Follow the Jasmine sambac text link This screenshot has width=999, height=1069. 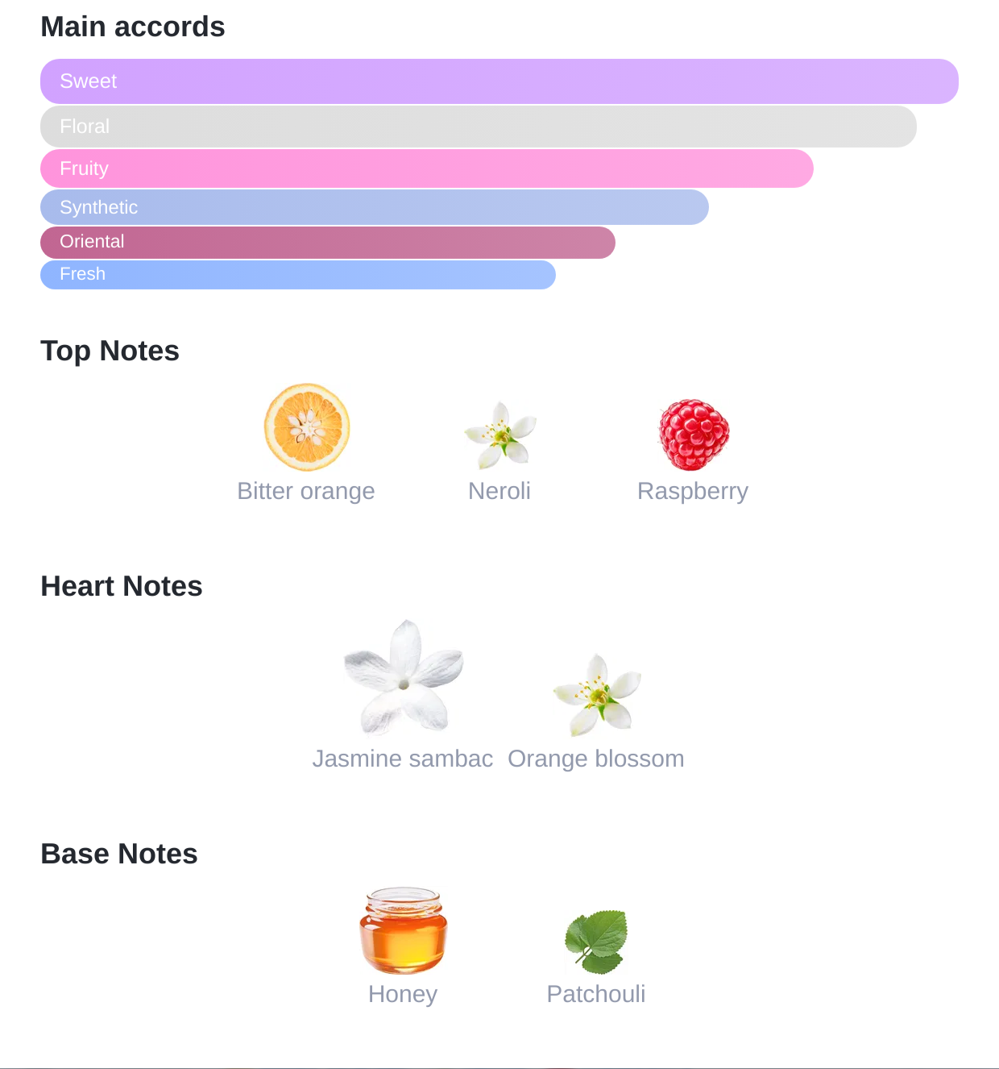[403, 759]
